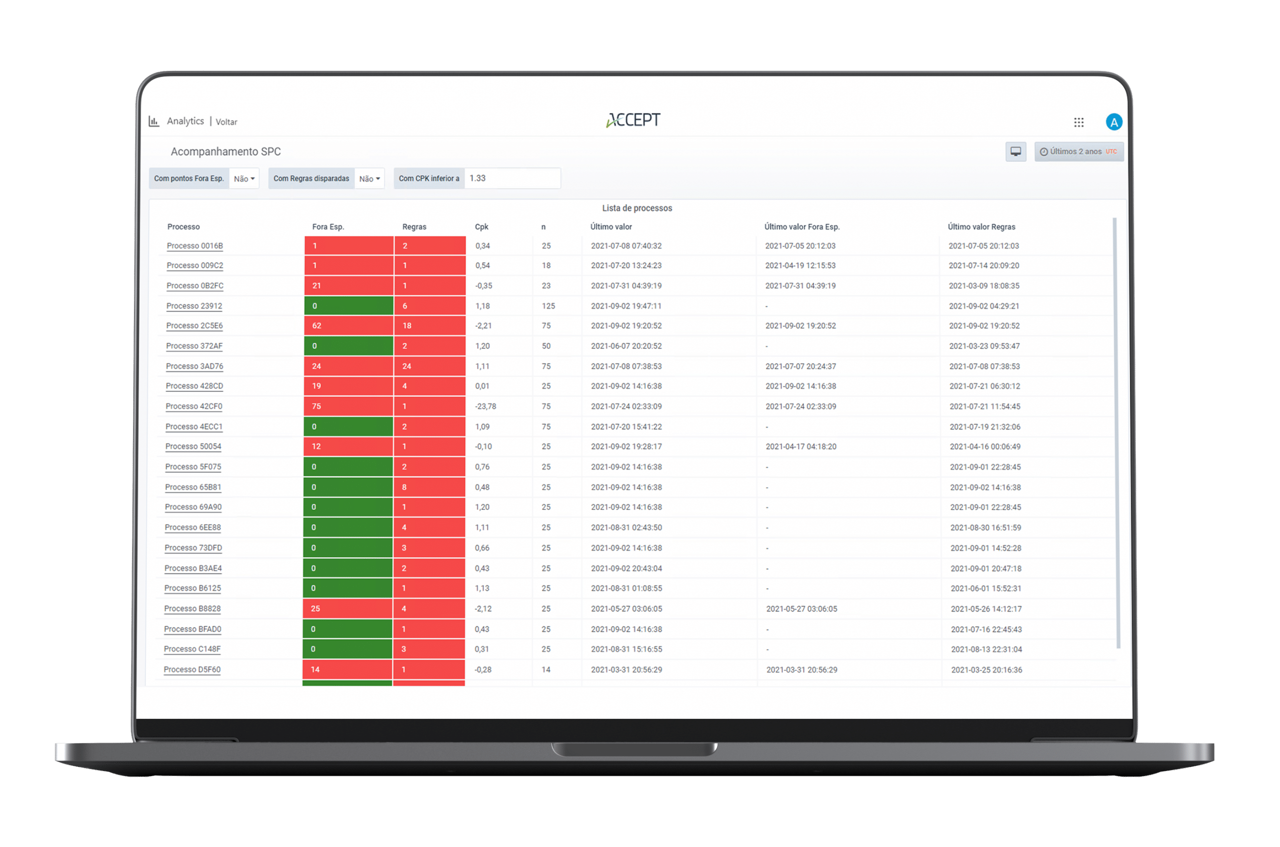Click the ACCEPT logo
Viewport: 1280px width, 847px height.
633,120
